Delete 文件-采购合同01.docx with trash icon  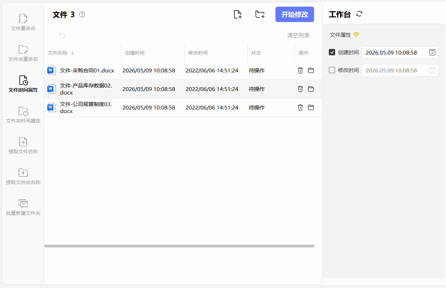[x=300, y=70]
